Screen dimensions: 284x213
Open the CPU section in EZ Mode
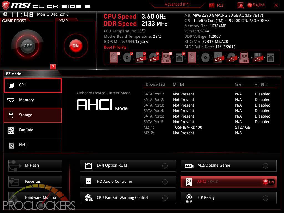point(33,85)
